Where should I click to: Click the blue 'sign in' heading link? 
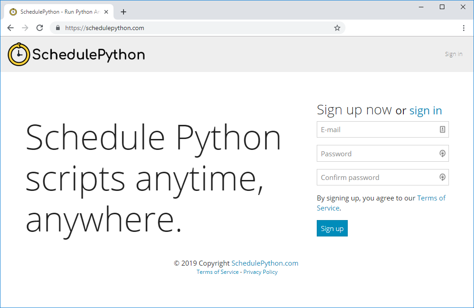coord(426,111)
